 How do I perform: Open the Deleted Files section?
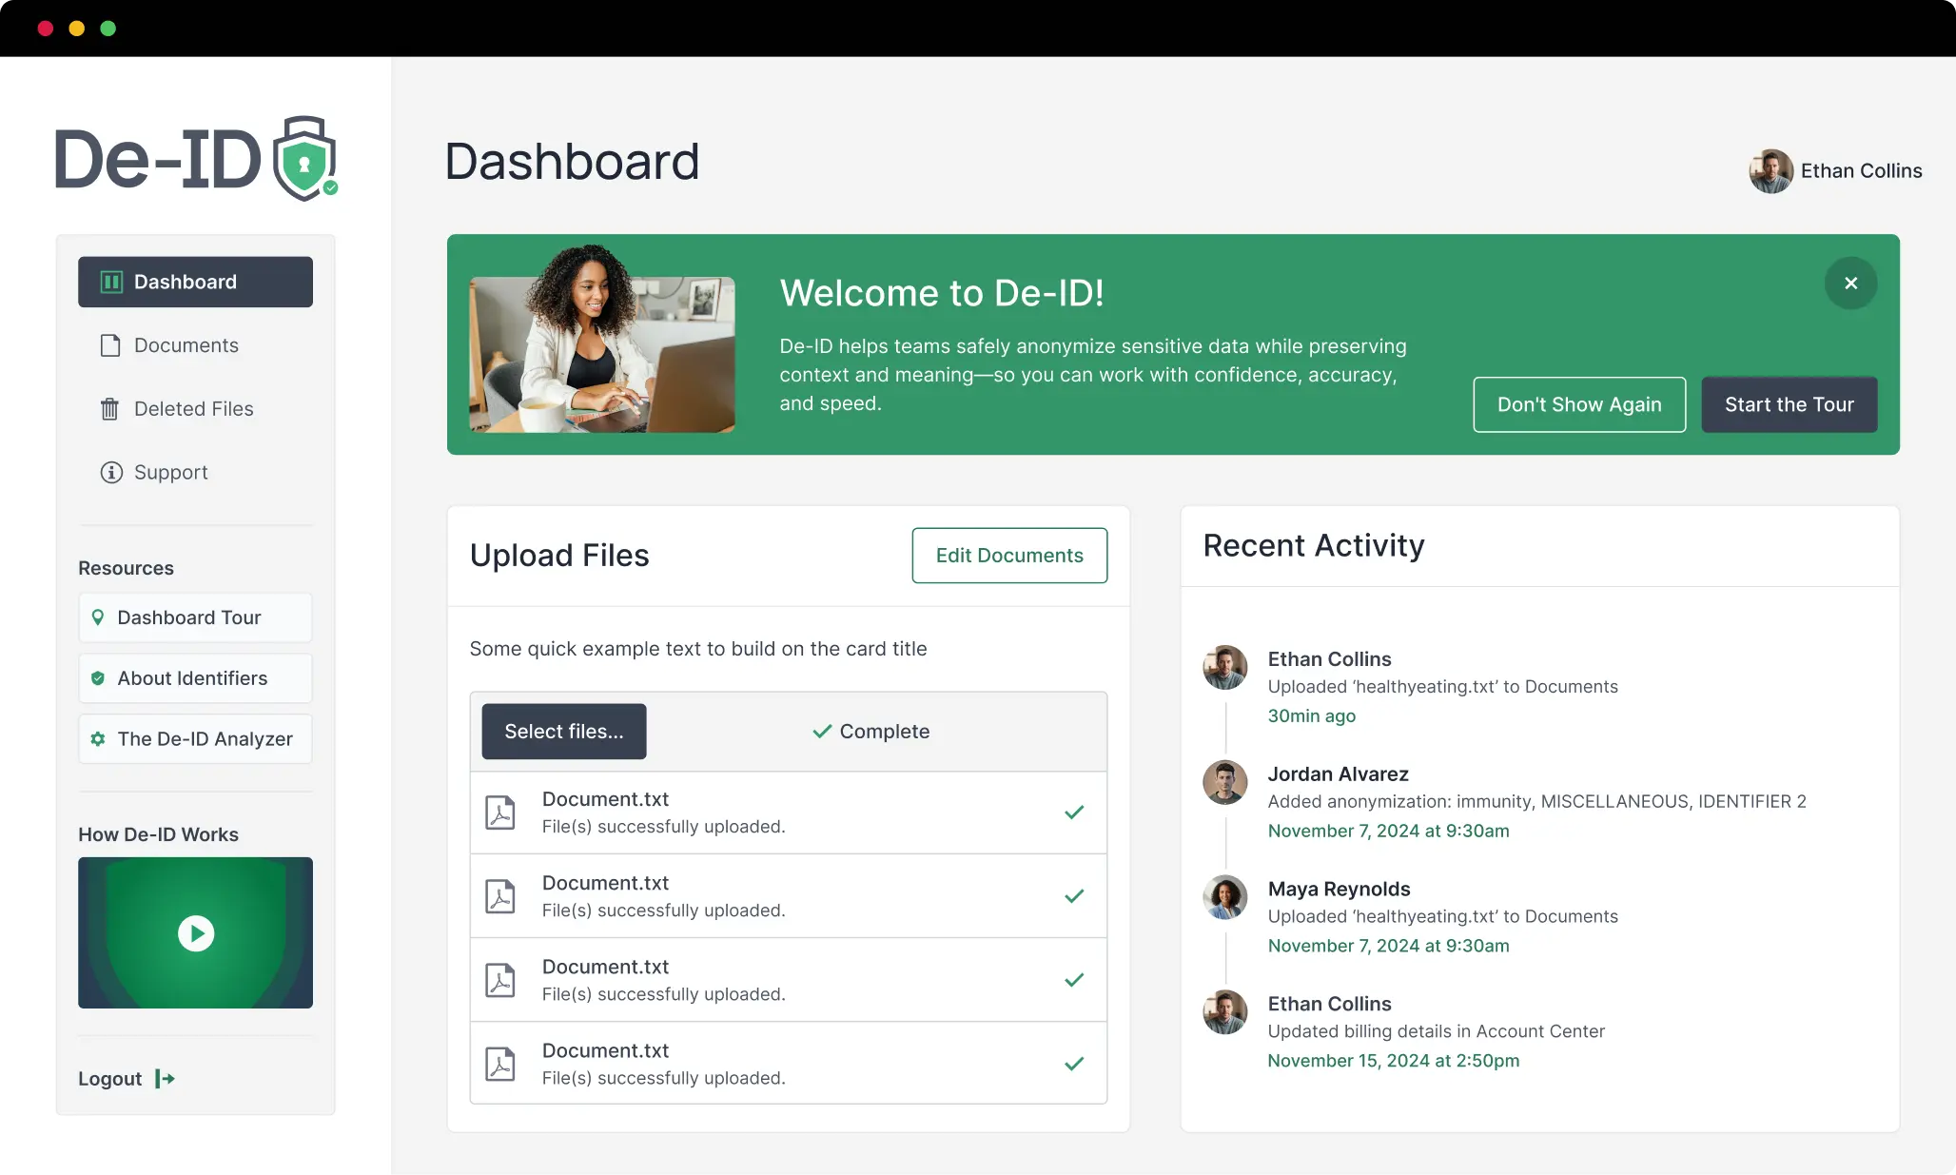193,408
